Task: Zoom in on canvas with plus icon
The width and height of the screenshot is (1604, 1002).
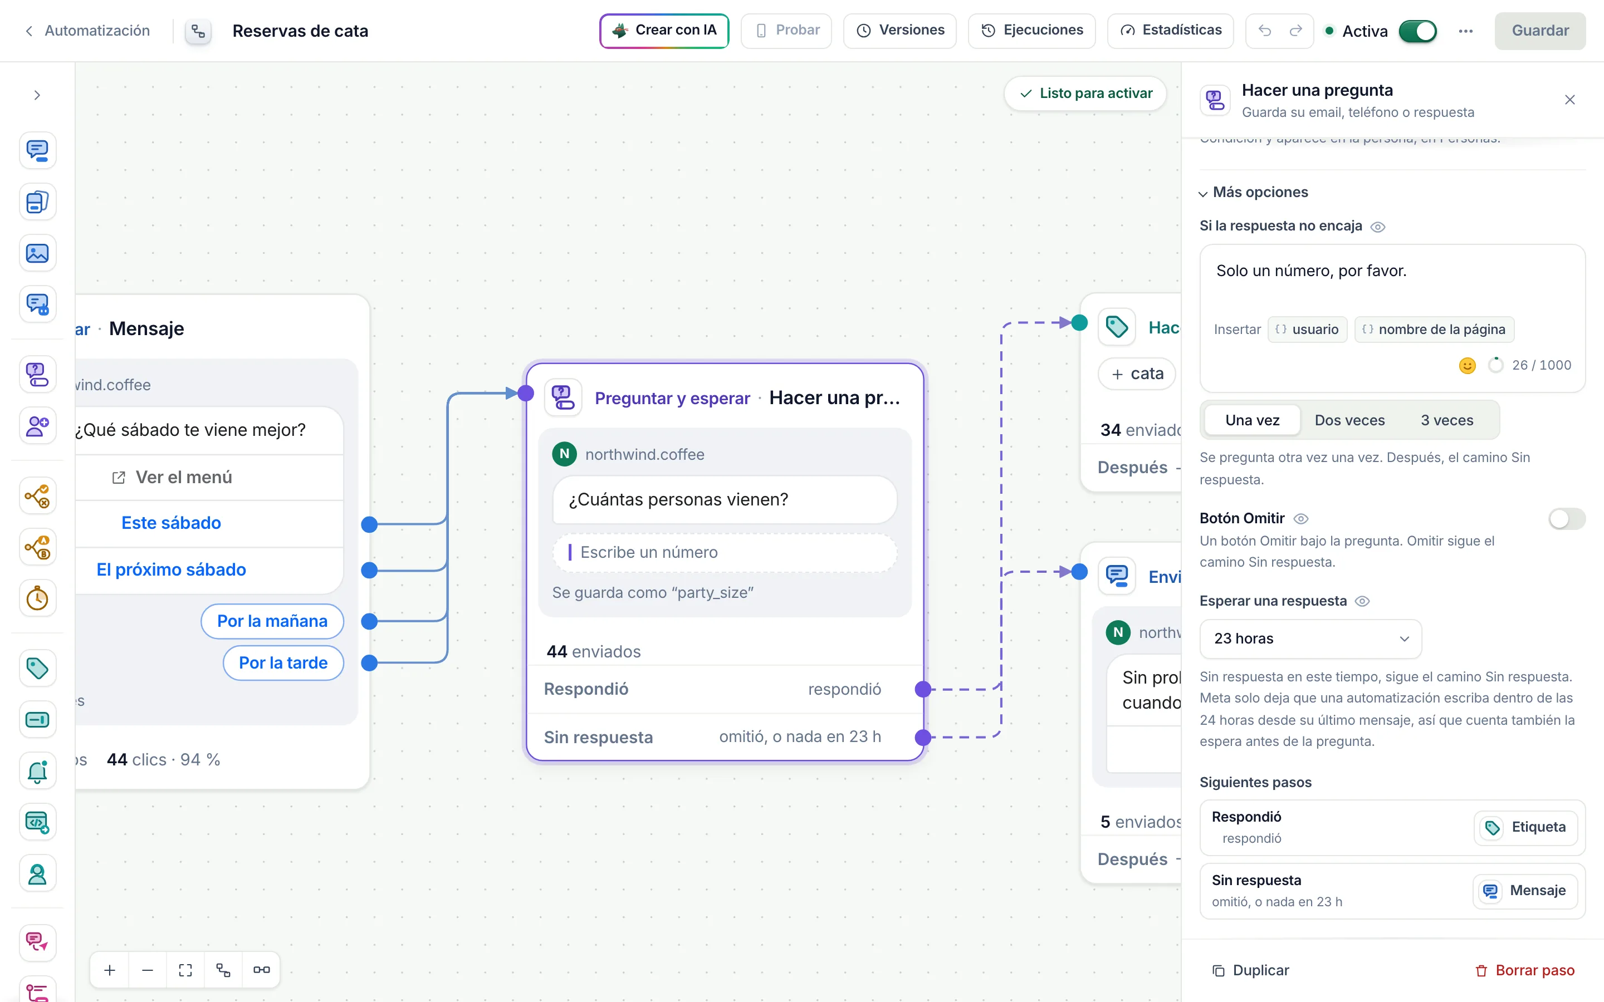Action: [x=110, y=970]
